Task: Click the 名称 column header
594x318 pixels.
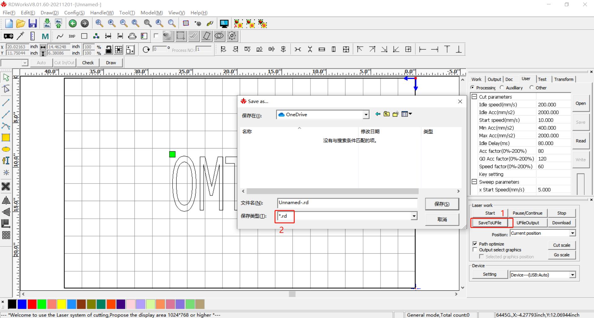Action: 247,131
